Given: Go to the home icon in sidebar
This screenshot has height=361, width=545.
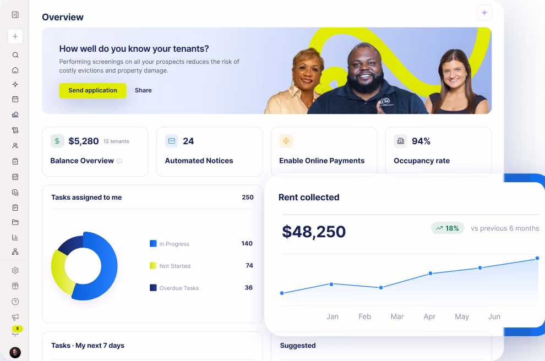Looking at the screenshot, I should 15,70.
